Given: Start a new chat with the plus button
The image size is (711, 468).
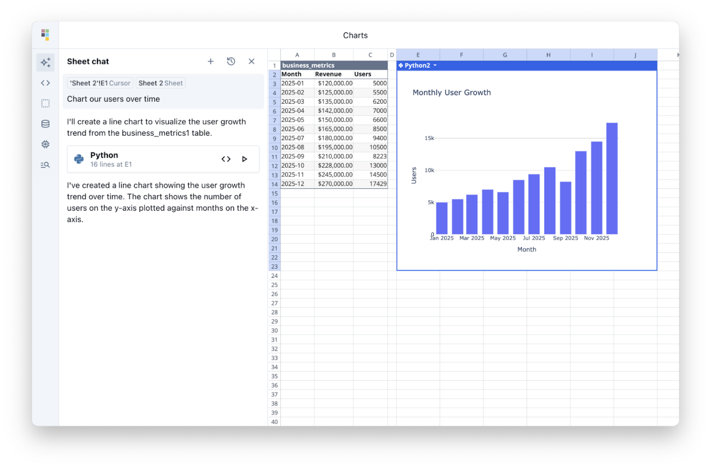Looking at the screenshot, I should [211, 61].
